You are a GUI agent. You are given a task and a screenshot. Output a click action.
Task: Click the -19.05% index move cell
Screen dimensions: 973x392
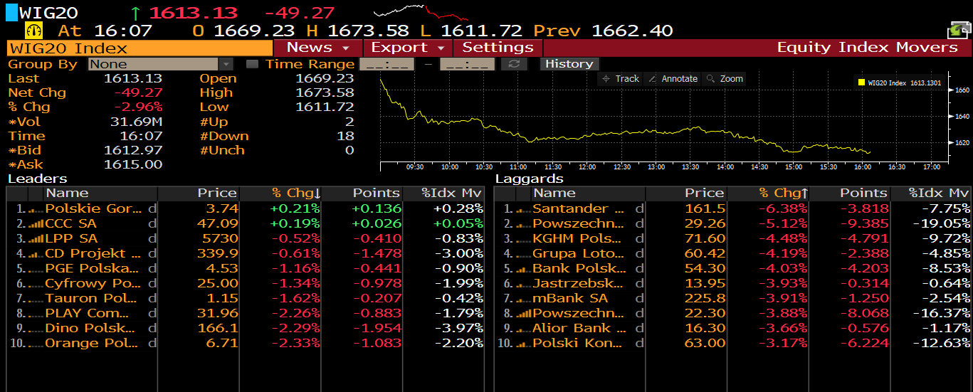[x=941, y=224]
